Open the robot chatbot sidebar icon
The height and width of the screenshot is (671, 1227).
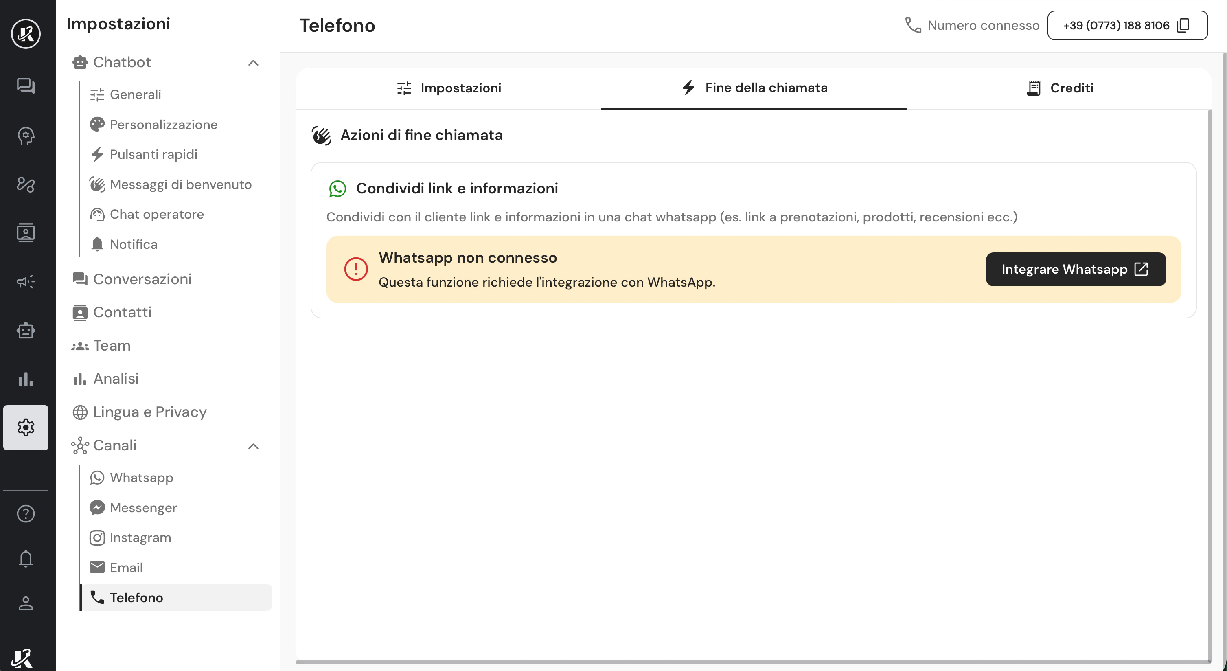tap(26, 331)
